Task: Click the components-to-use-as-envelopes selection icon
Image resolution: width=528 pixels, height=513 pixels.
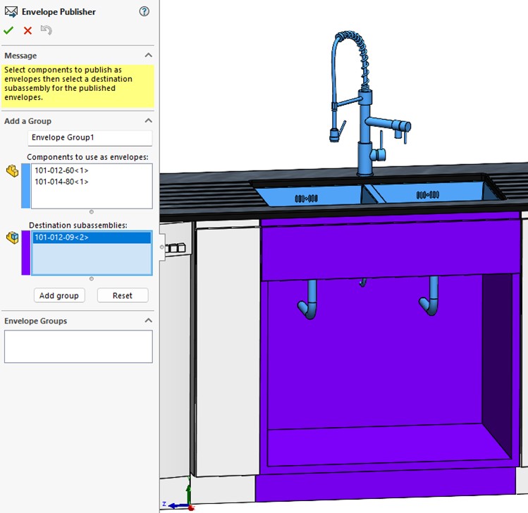Action: (11, 171)
